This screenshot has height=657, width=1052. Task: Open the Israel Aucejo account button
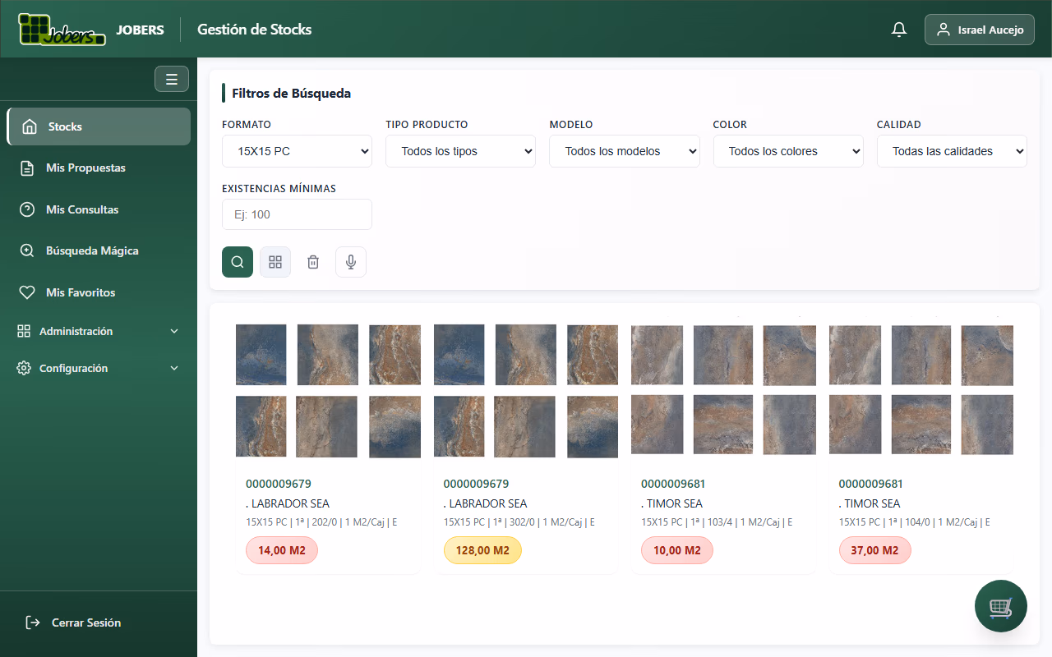[x=979, y=29]
